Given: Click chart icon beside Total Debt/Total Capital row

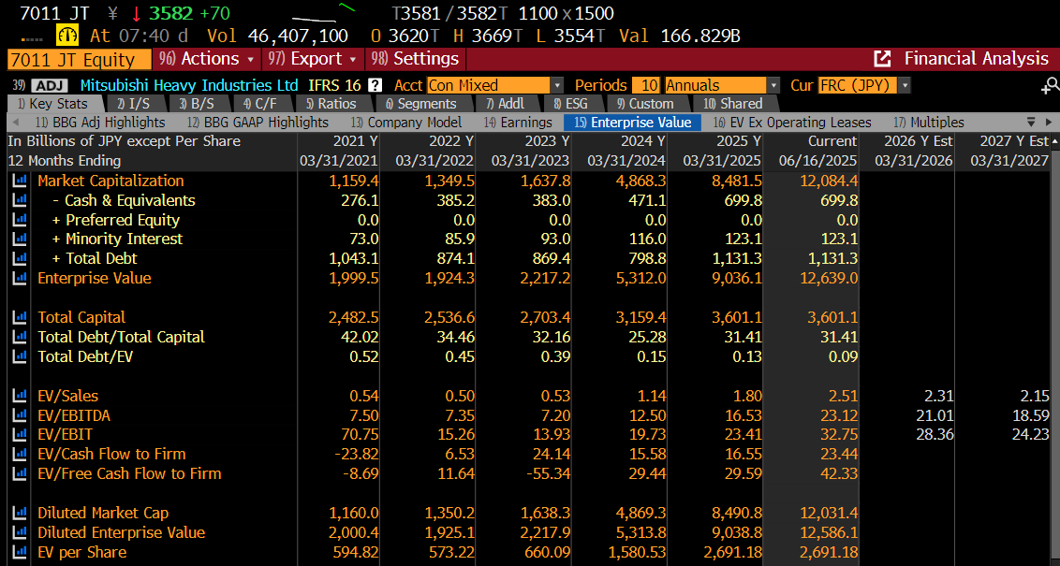Looking at the screenshot, I should click(20, 337).
